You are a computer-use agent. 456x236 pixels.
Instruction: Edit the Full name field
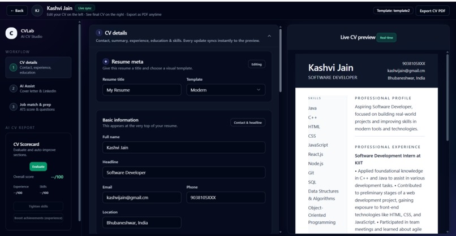click(x=183, y=147)
